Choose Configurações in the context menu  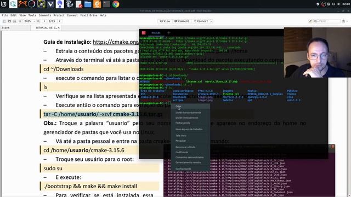click(x=190, y=169)
